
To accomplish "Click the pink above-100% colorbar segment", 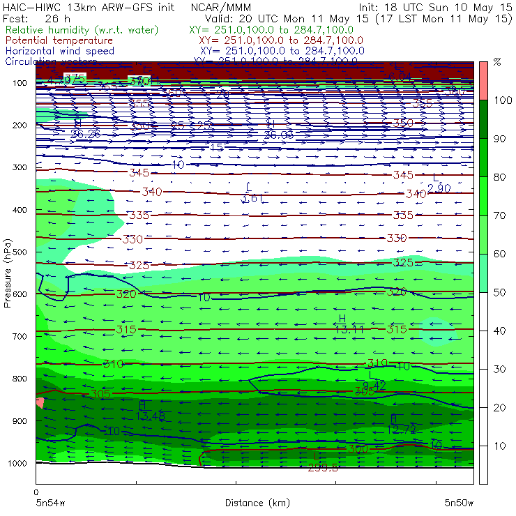I will [483, 81].
